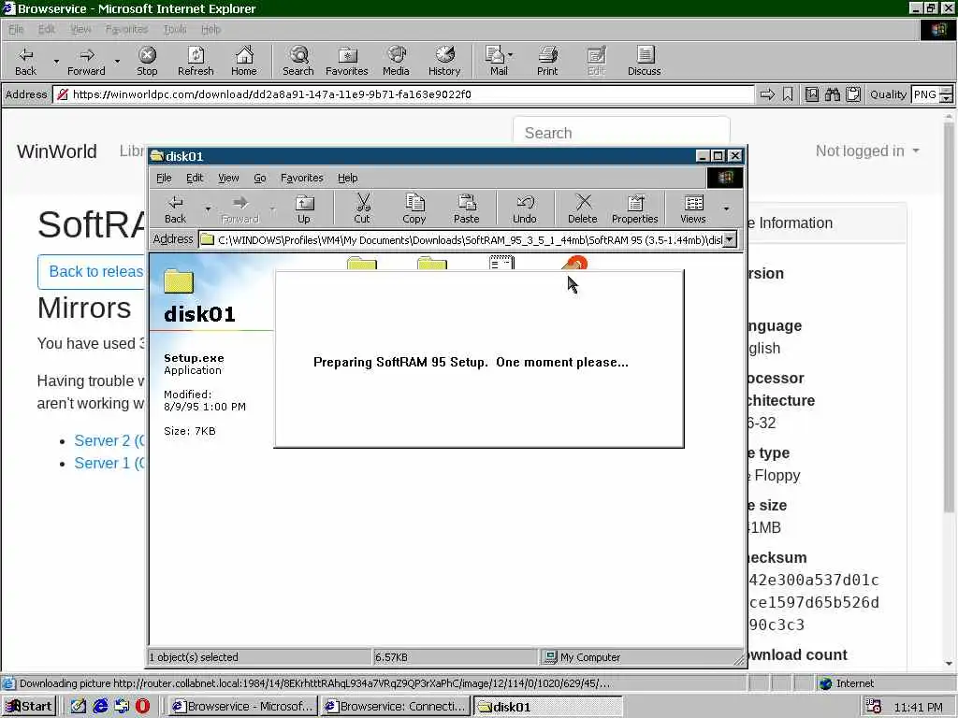The image size is (958, 718).
Task: Click the WinWorld Search input field
Action: (x=621, y=133)
